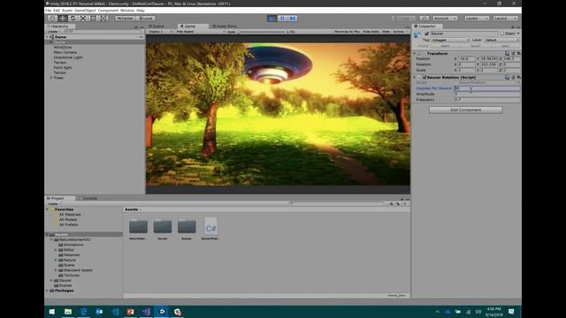Toggle Maximize On Play
The image size is (566, 318).
347,32
